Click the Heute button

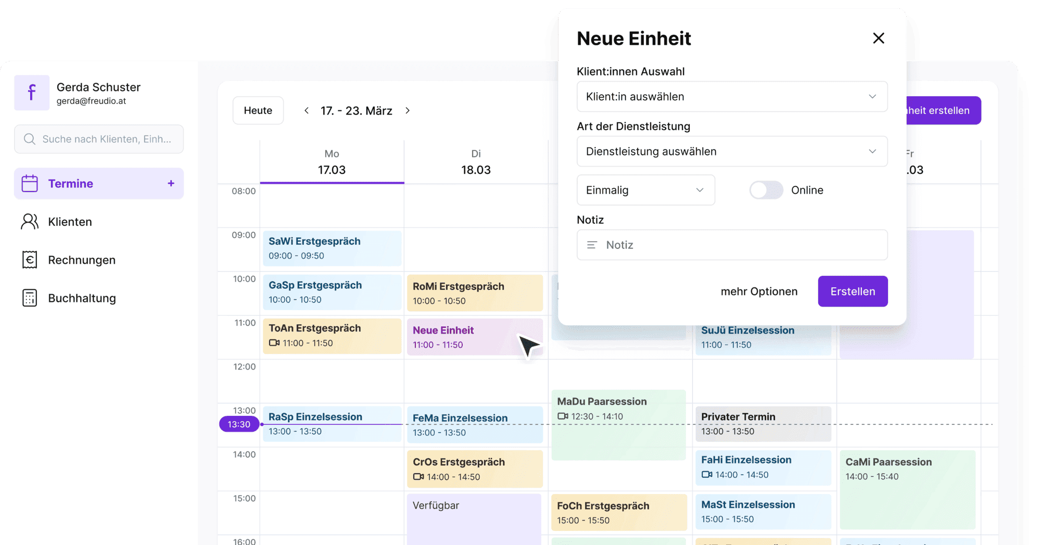(258, 110)
